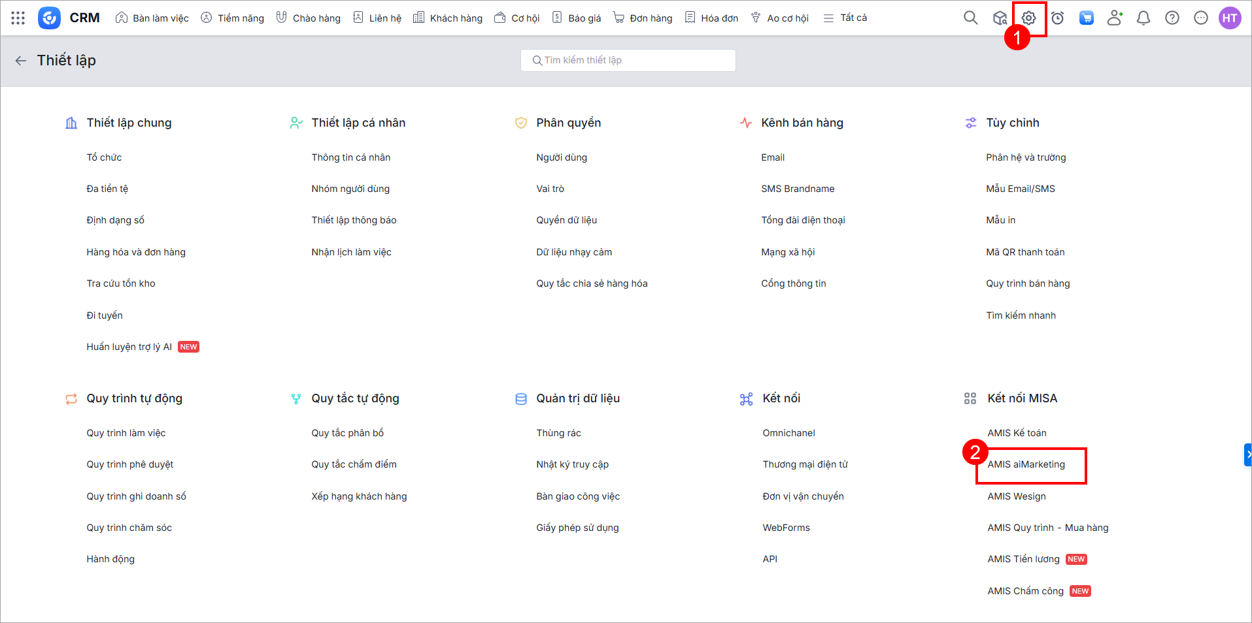Click the search magnifier icon in top bar
This screenshot has height=623, width=1252.
coord(970,18)
